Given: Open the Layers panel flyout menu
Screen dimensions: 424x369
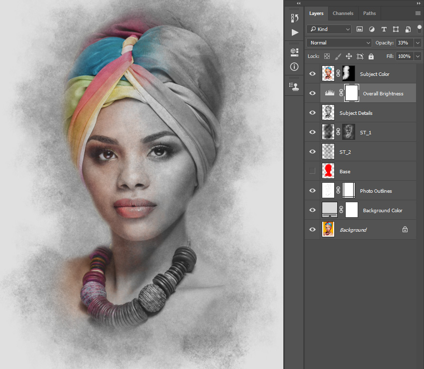Looking at the screenshot, I should [418, 13].
